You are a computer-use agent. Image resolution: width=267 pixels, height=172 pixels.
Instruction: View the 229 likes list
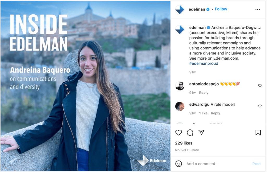pos(184,143)
